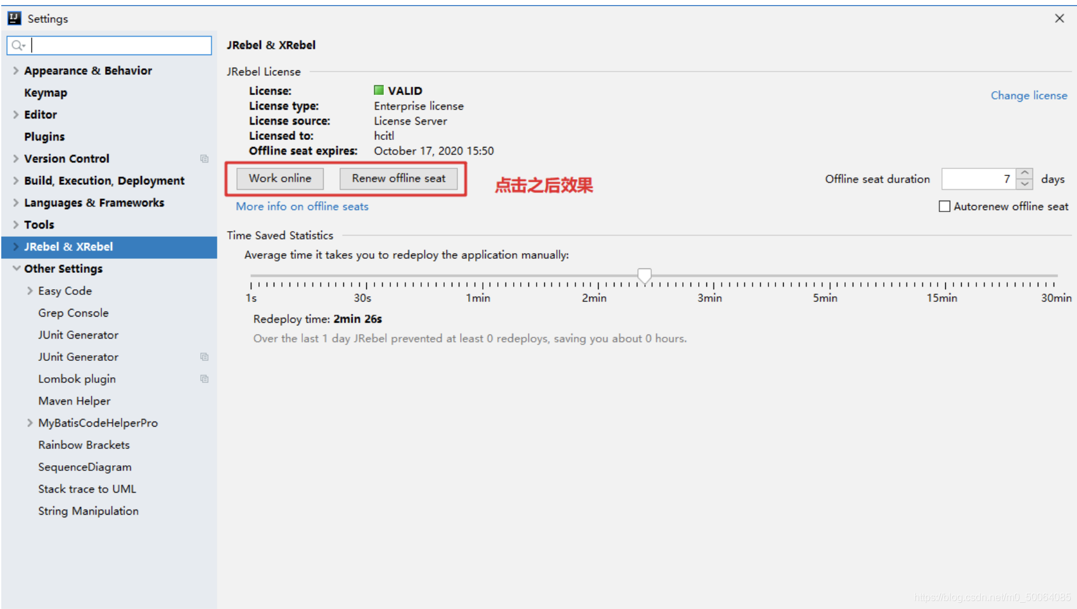Click the project-level icon beside Lombok plugin

(204, 379)
